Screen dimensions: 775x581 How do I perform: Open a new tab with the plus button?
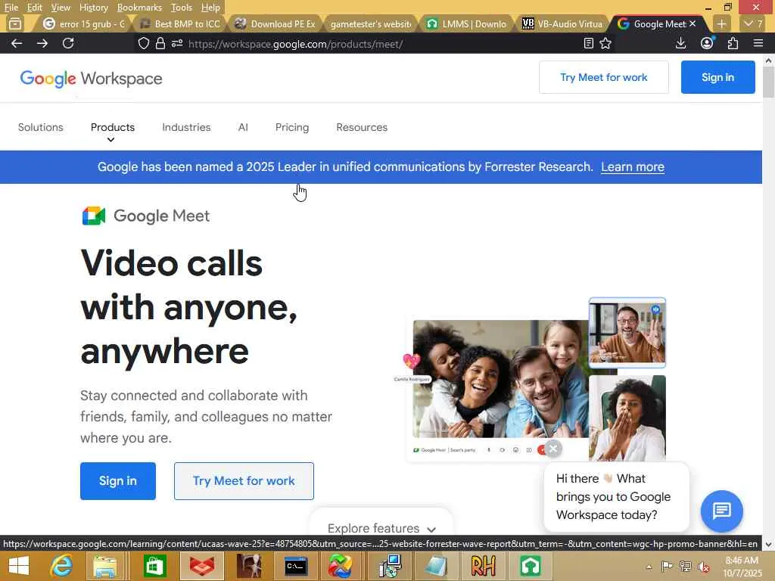point(721,23)
